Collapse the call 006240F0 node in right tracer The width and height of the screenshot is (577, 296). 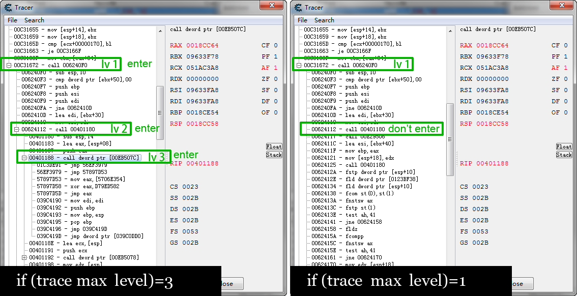[299, 66]
